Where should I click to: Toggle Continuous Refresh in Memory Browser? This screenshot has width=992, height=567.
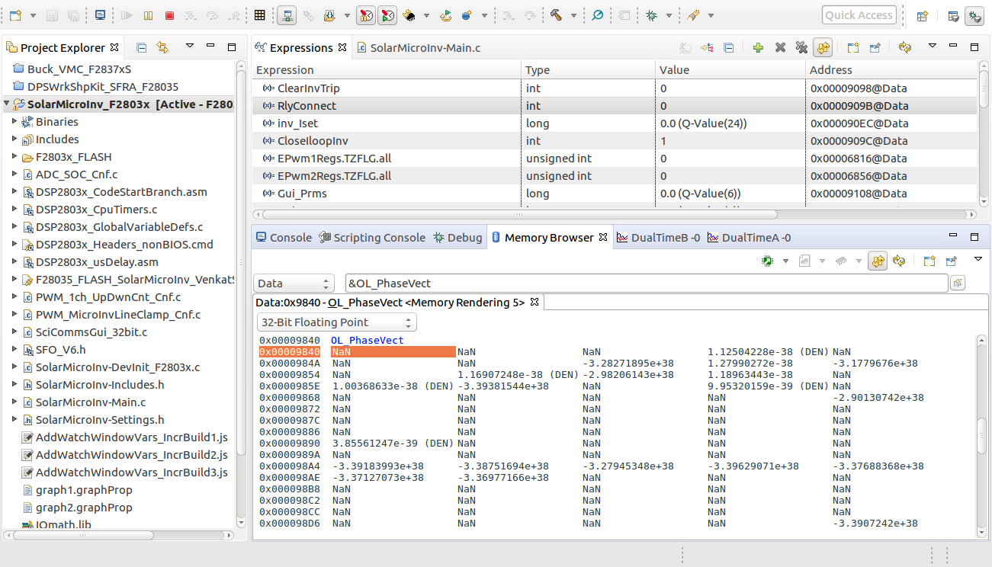pyautogui.click(x=878, y=261)
